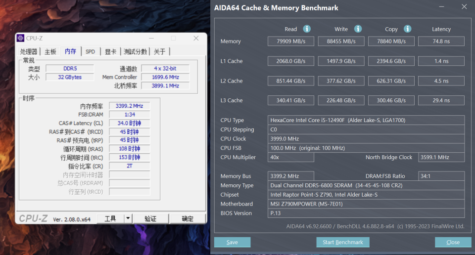The height and width of the screenshot is (255, 475).
Task: Click L2 Cache Read value 851.44 GB/s
Action: coord(291,81)
